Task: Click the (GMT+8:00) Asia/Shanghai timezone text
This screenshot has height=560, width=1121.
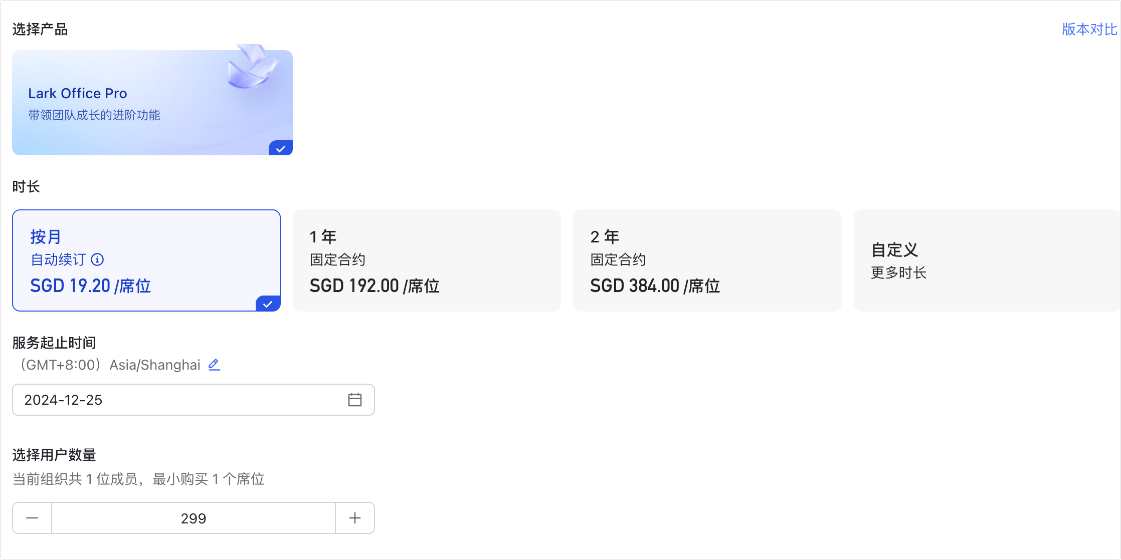Action: (x=110, y=365)
